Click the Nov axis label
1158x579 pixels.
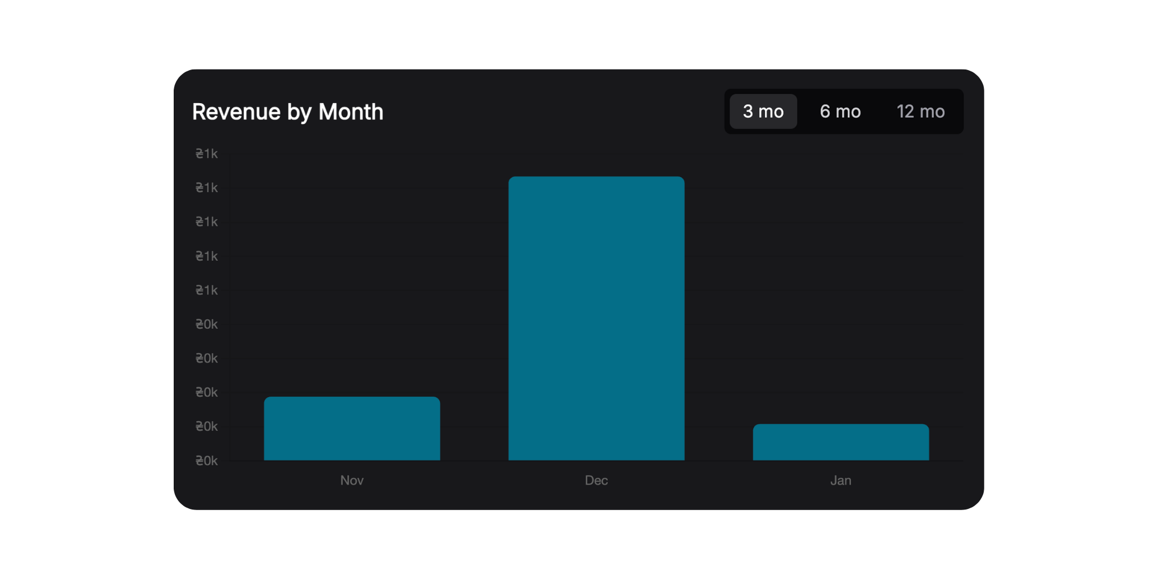(x=351, y=480)
